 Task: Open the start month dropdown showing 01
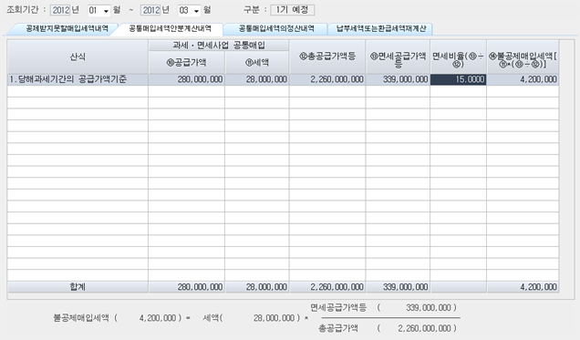click(98, 10)
